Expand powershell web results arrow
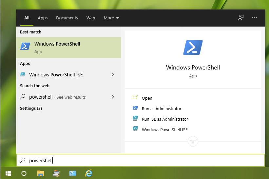The image size is (269, 179). (x=113, y=97)
